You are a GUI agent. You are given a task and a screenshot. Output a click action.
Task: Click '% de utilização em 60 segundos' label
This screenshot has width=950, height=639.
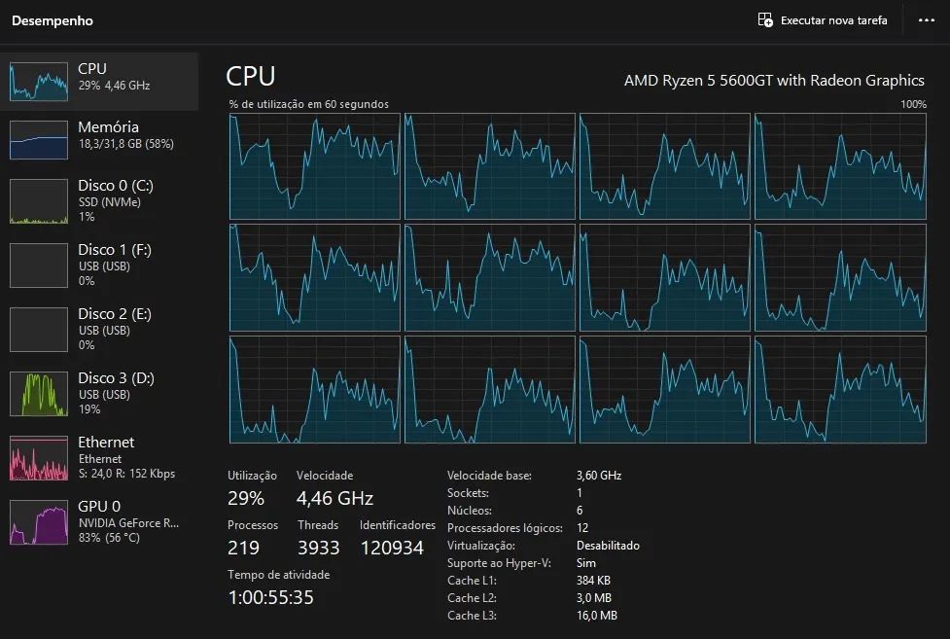coord(309,104)
